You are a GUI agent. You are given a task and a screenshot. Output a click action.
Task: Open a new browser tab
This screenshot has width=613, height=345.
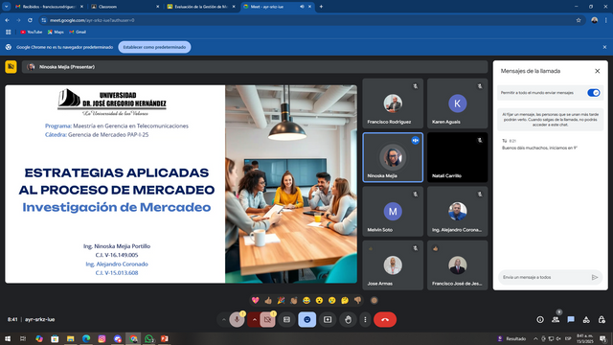(x=322, y=7)
